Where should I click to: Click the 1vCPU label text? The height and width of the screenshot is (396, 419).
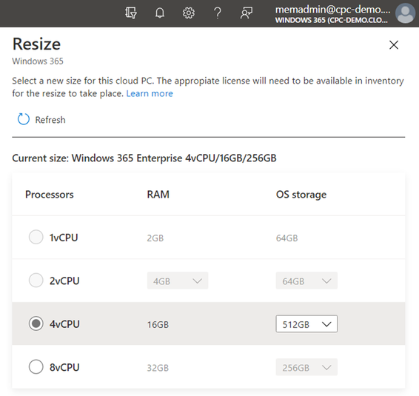[x=64, y=238]
